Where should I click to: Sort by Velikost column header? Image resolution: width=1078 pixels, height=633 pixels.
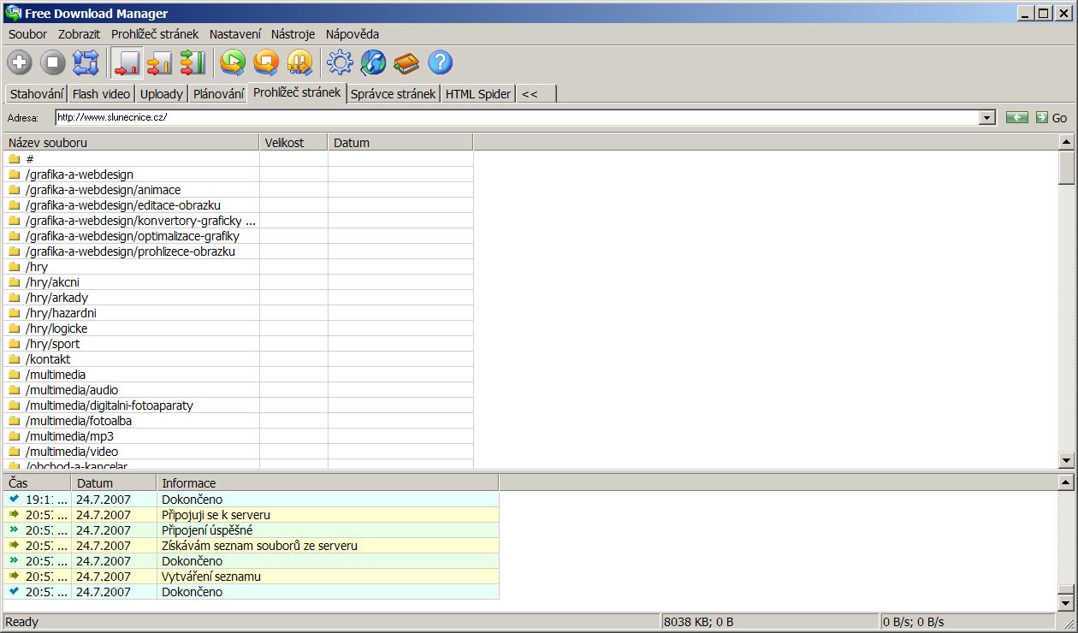[293, 143]
